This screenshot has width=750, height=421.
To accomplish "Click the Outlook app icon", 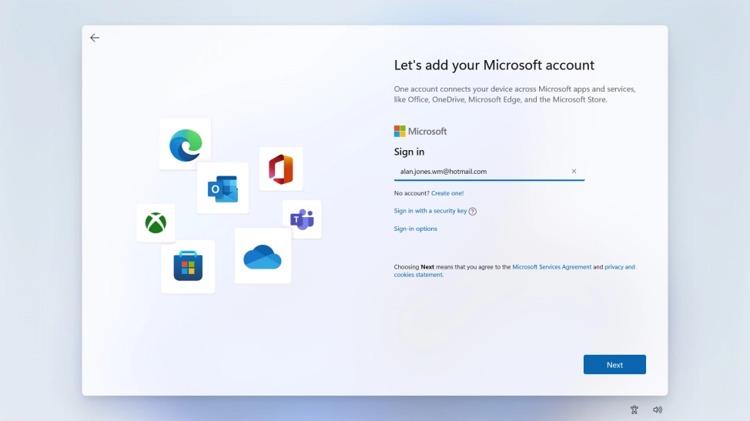I will coord(223,188).
